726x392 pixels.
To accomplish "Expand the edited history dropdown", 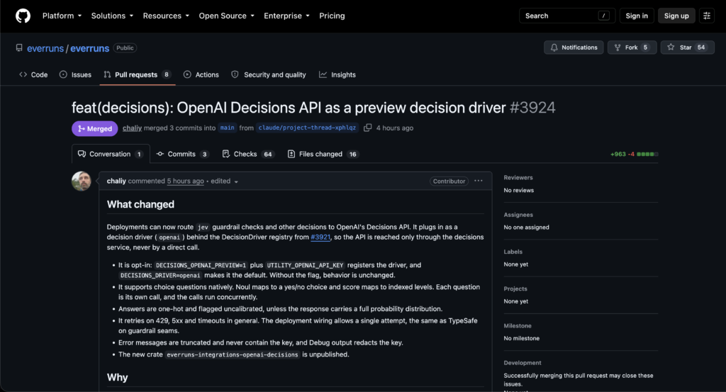I will coord(225,181).
